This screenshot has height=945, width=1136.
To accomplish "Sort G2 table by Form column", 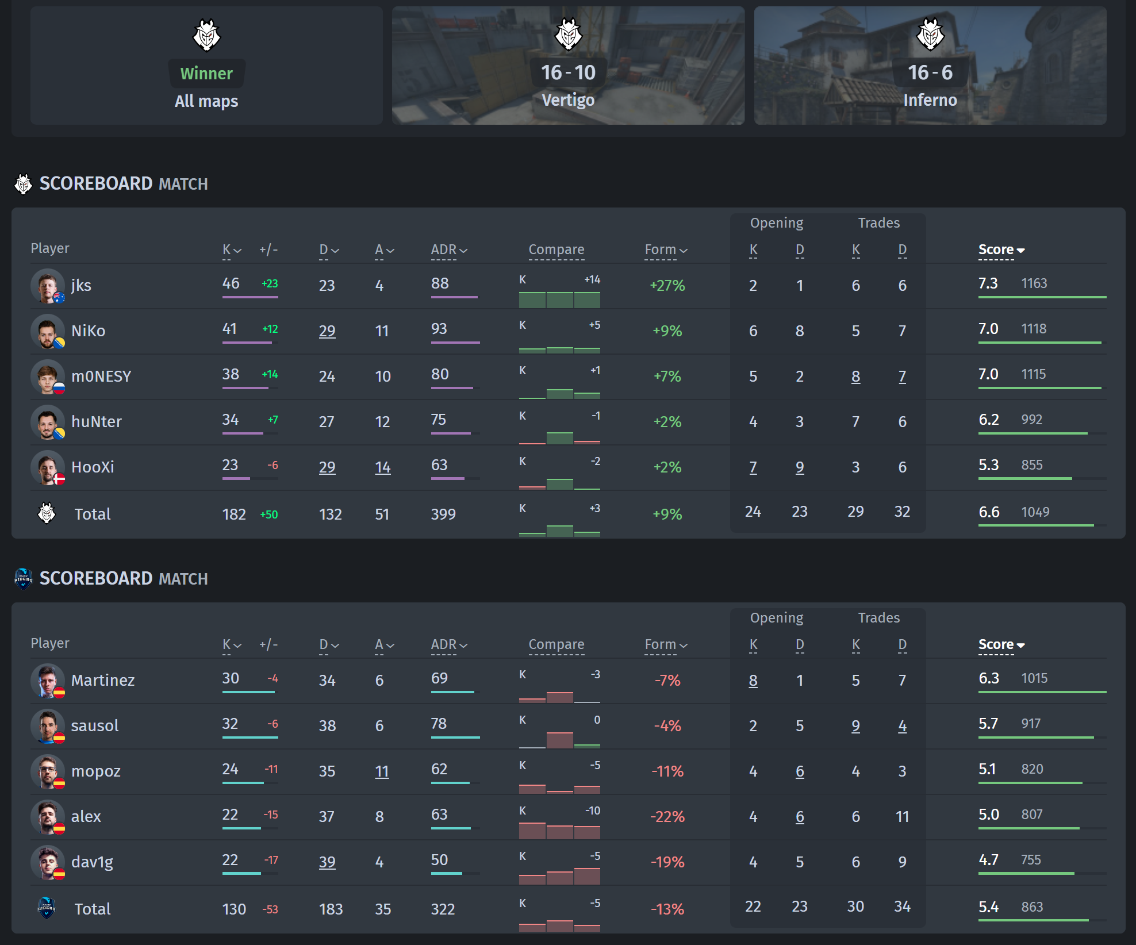I will (666, 250).
